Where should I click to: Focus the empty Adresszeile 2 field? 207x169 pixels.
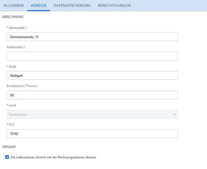tap(92, 56)
